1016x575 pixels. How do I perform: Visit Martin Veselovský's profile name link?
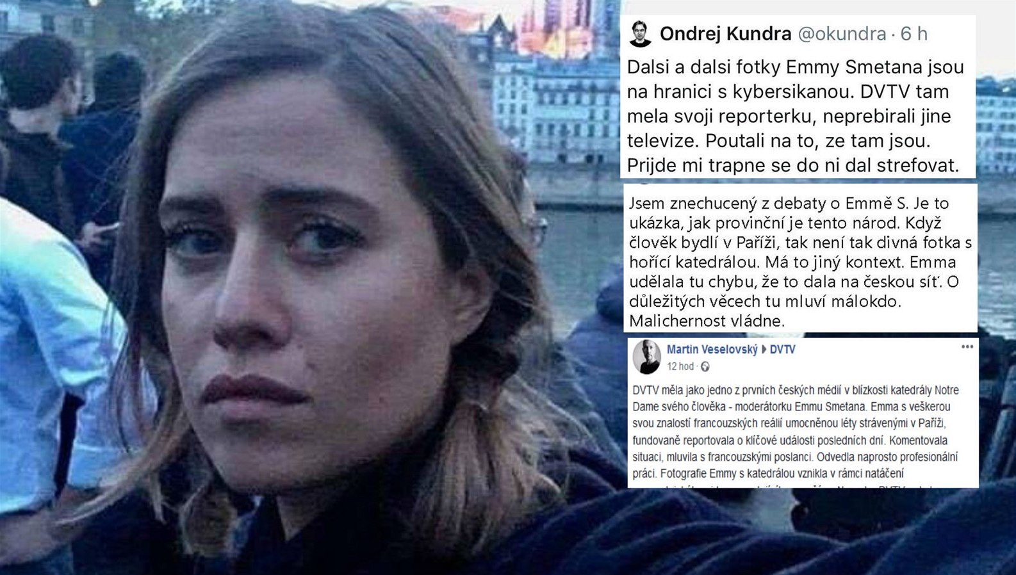point(712,350)
